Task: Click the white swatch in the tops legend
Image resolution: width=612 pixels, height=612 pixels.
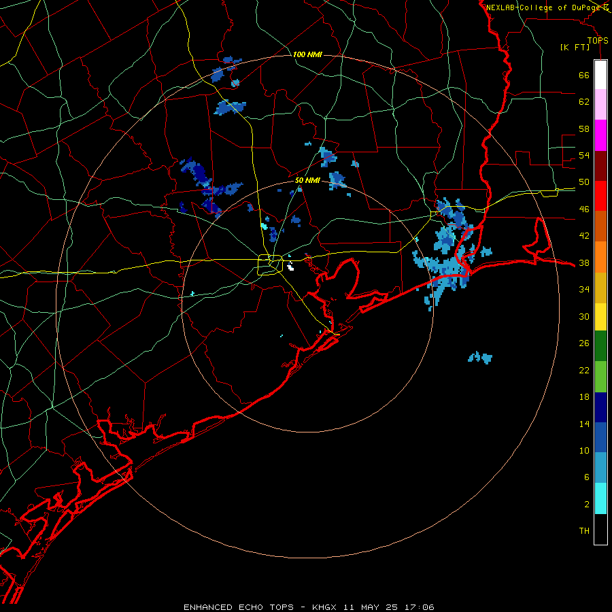Action: point(600,75)
